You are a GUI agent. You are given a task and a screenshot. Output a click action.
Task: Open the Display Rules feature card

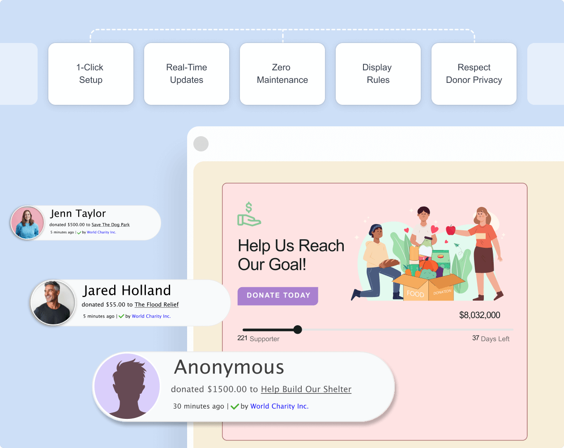(378, 73)
